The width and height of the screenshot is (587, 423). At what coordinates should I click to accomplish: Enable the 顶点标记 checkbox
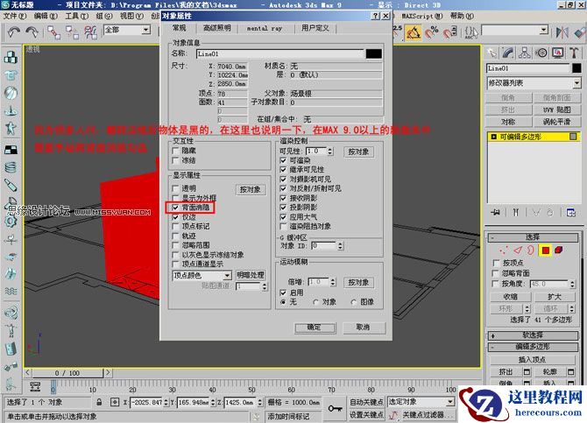[x=175, y=227]
